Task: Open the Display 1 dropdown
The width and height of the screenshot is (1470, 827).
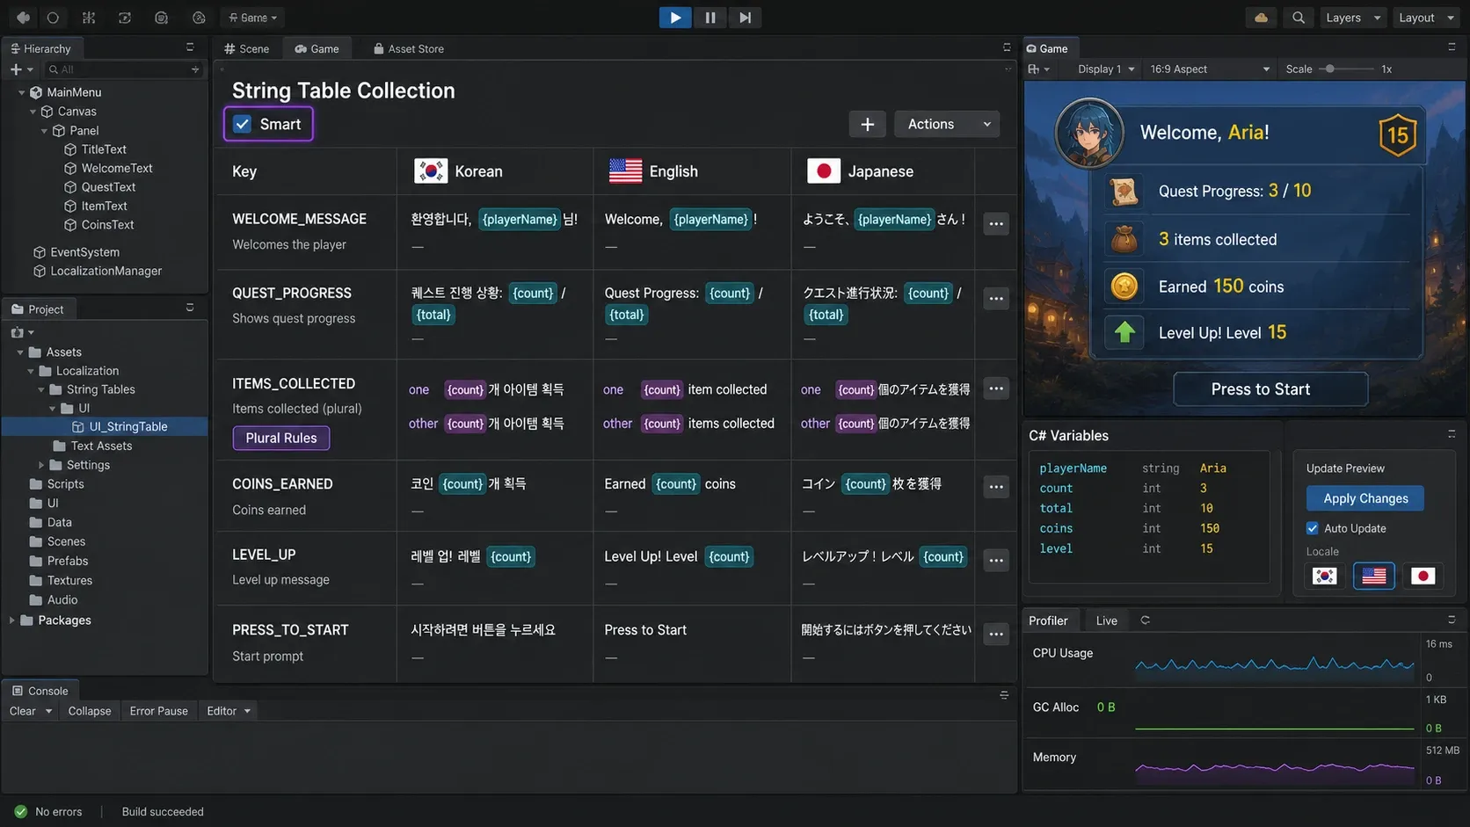Action: coord(1105,69)
